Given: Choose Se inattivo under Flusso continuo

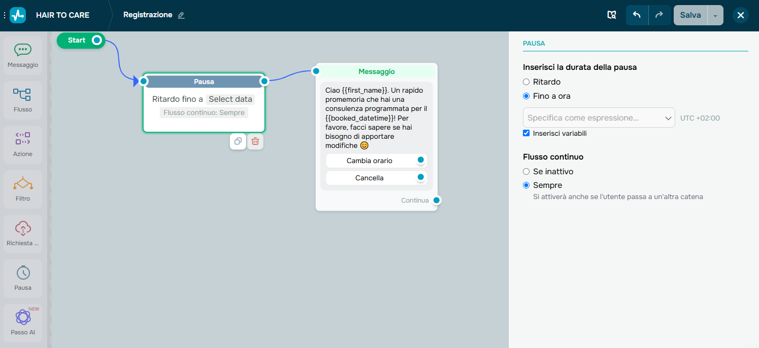Looking at the screenshot, I should (x=526, y=171).
